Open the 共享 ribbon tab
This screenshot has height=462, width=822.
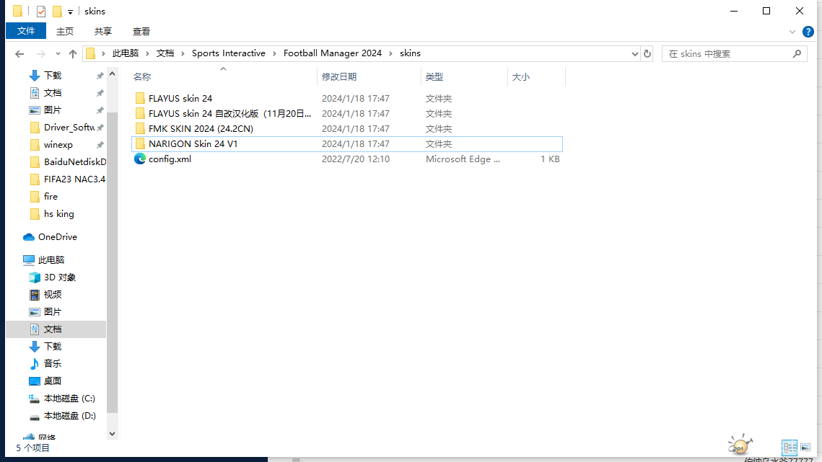pos(102,32)
